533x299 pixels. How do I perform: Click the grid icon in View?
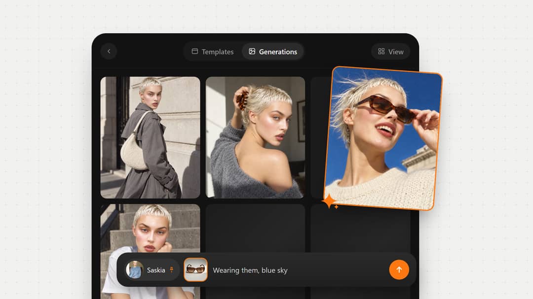pyautogui.click(x=381, y=51)
